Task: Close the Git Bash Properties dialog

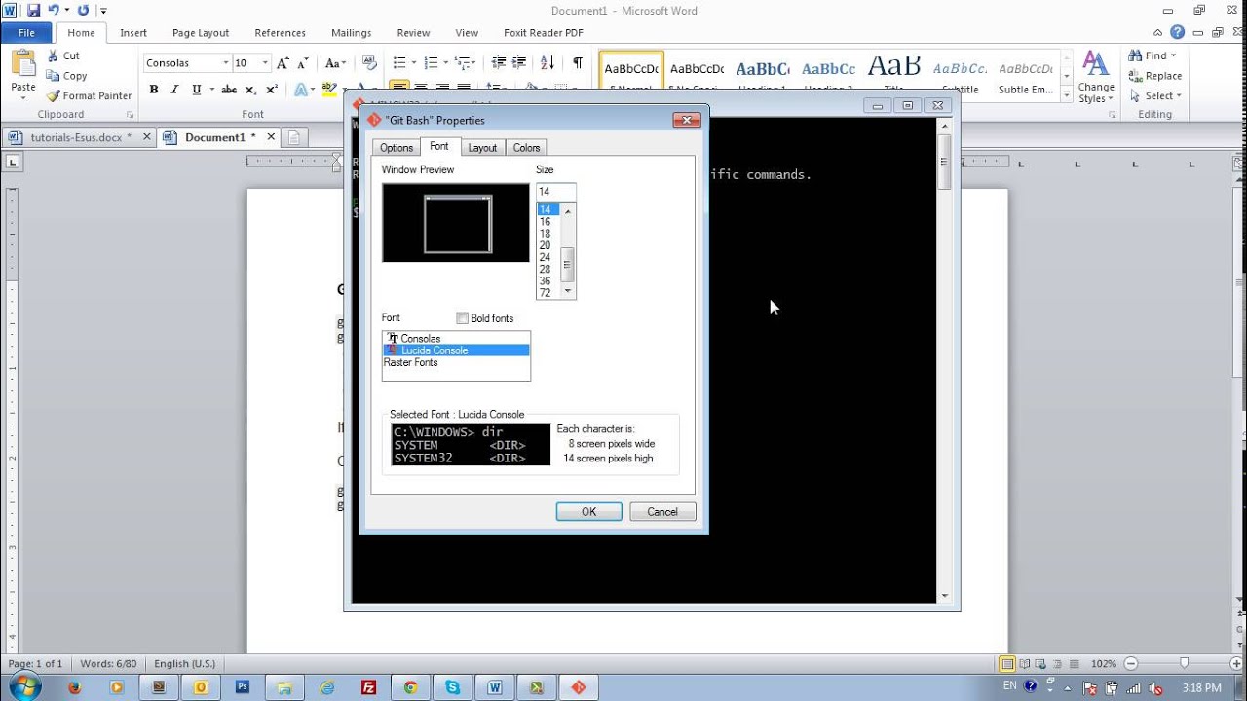Action: click(687, 120)
